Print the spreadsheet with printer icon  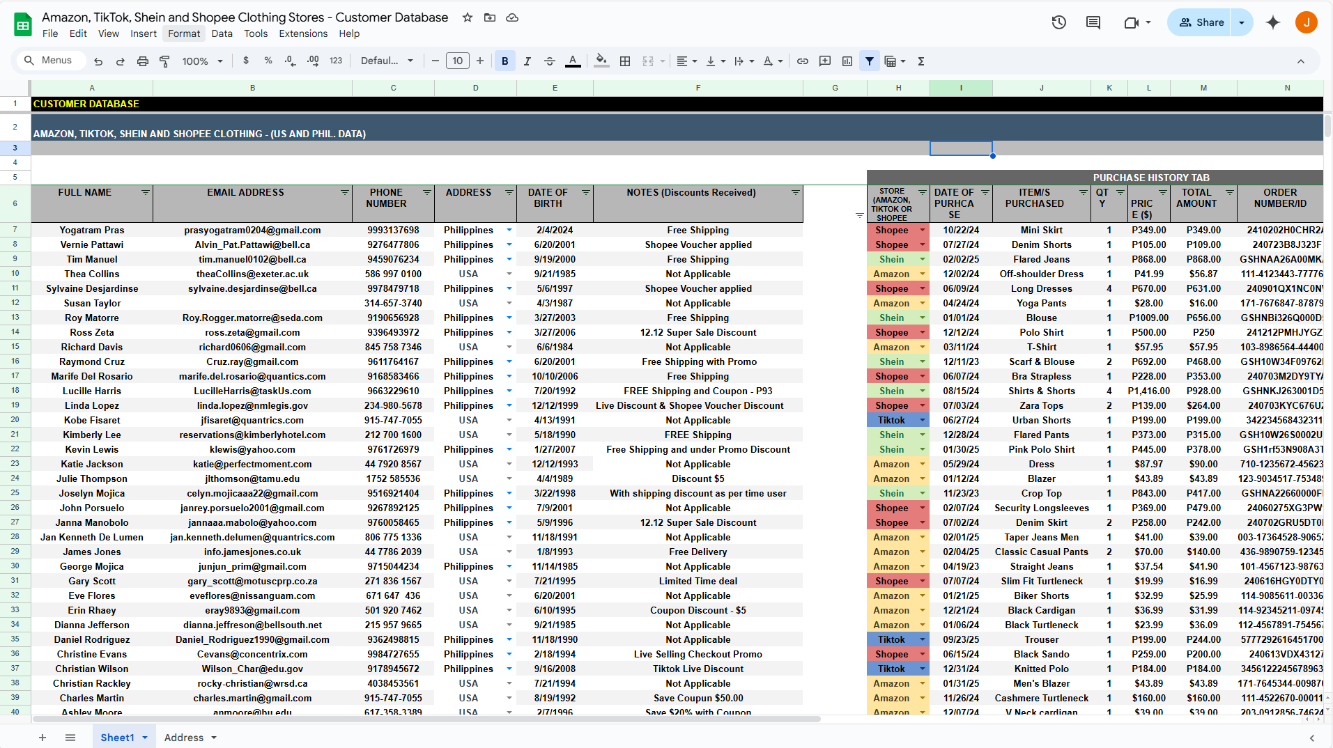click(143, 61)
